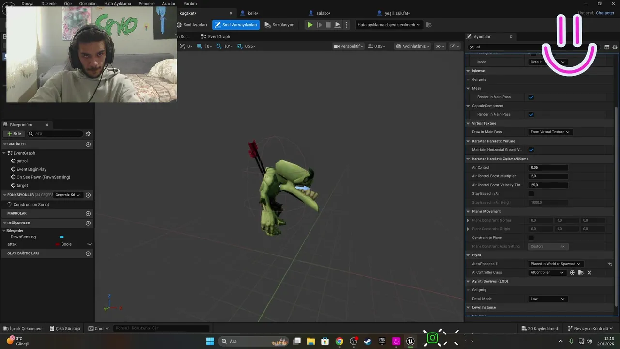The height and width of the screenshot is (349, 620).
Task: Add new function with FONKSİYONLAR plus
Action: click(88, 195)
